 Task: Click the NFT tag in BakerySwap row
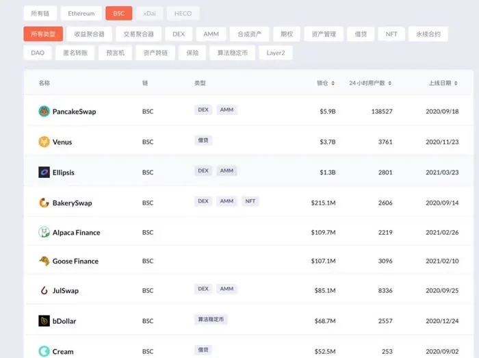[250, 201]
